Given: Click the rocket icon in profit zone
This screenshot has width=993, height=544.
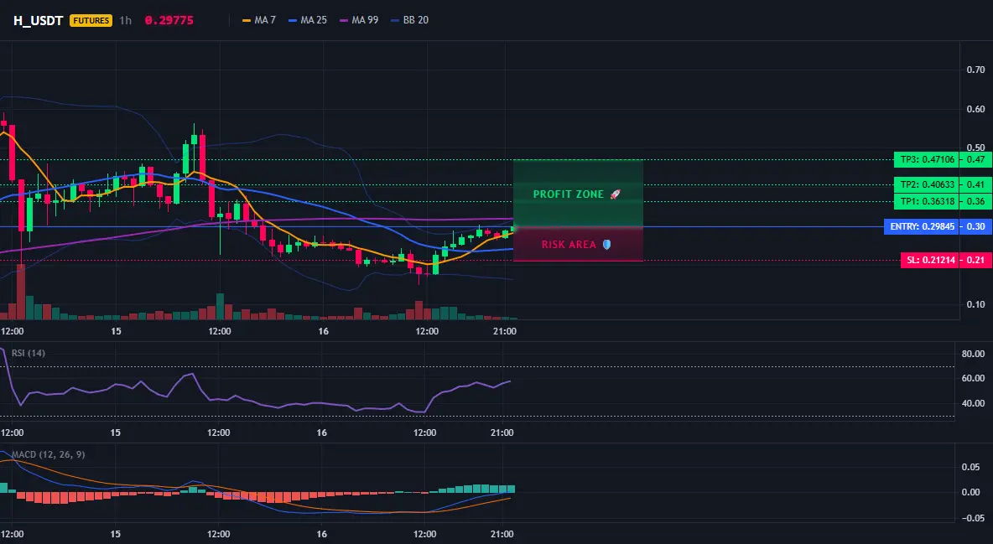Looking at the screenshot, I should pos(615,194).
